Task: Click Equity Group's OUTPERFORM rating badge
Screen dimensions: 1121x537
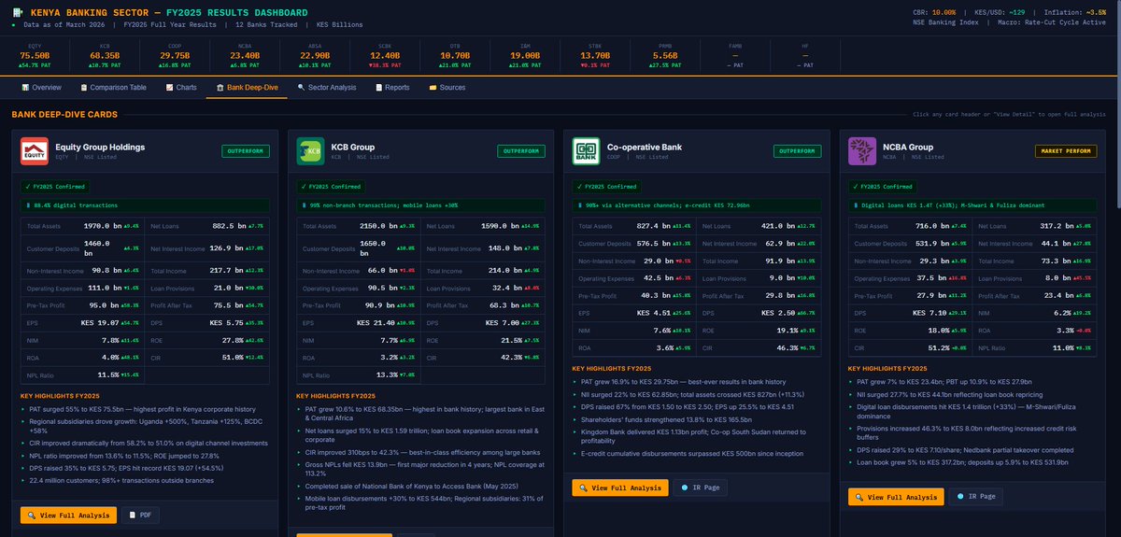Action: [x=246, y=150]
